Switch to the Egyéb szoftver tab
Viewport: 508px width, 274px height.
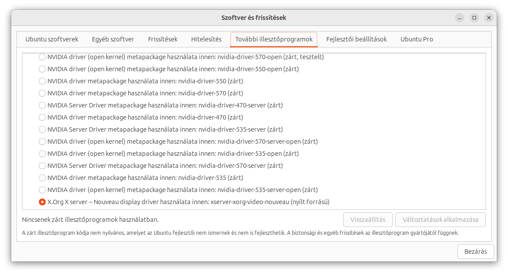pyautogui.click(x=113, y=39)
